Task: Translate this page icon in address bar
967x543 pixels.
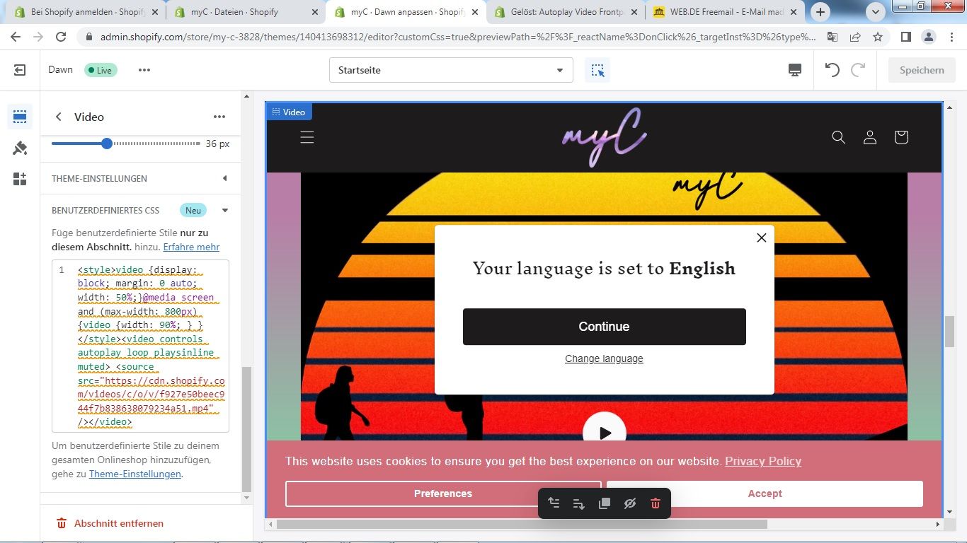Action: click(x=832, y=37)
